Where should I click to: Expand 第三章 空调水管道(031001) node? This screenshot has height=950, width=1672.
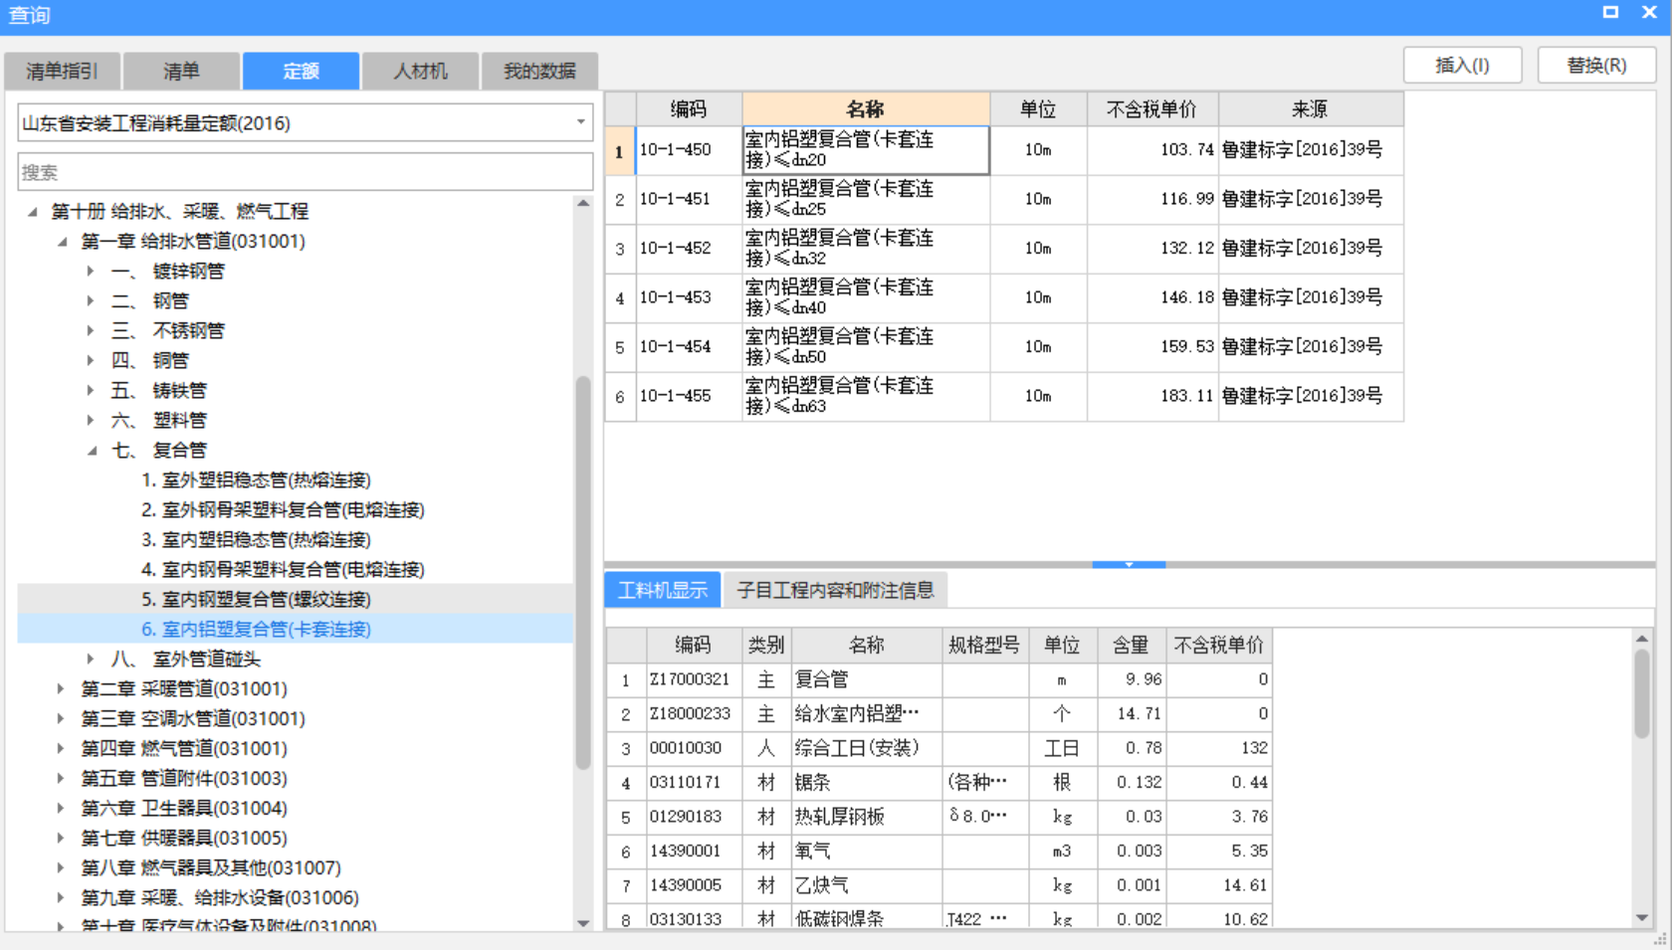tap(61, 718)
